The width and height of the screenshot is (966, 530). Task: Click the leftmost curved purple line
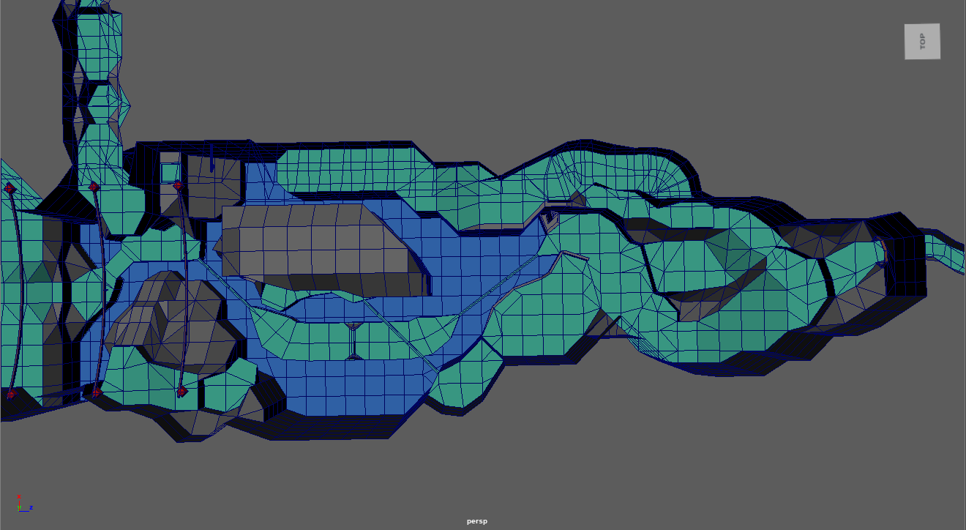tap(18, 293)
